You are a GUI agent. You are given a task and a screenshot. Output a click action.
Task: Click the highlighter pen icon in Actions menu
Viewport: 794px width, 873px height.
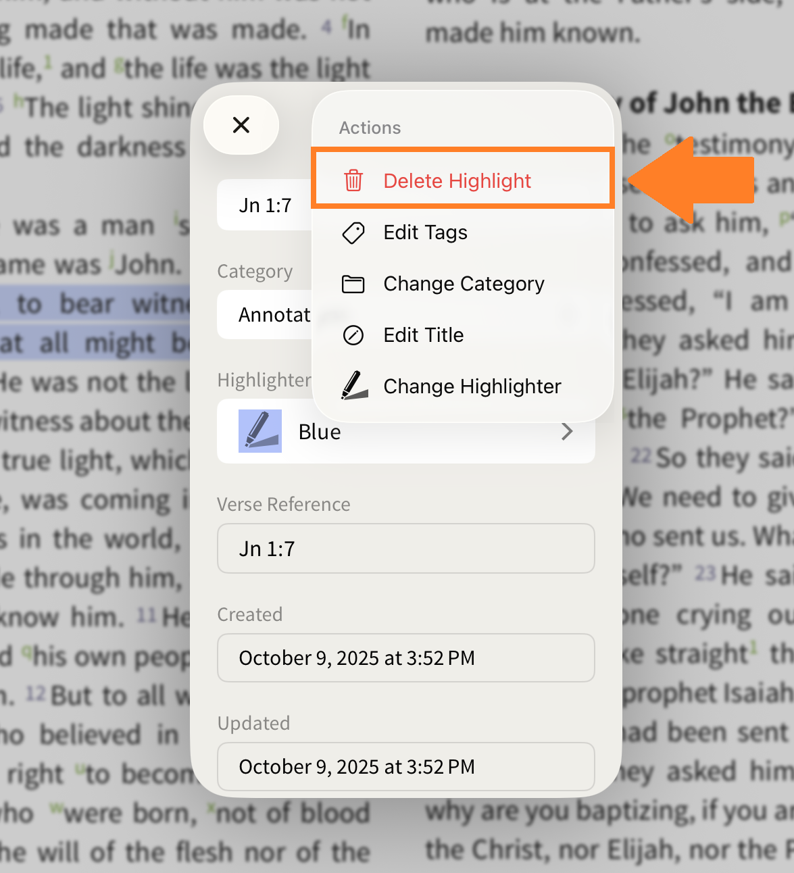354,386
